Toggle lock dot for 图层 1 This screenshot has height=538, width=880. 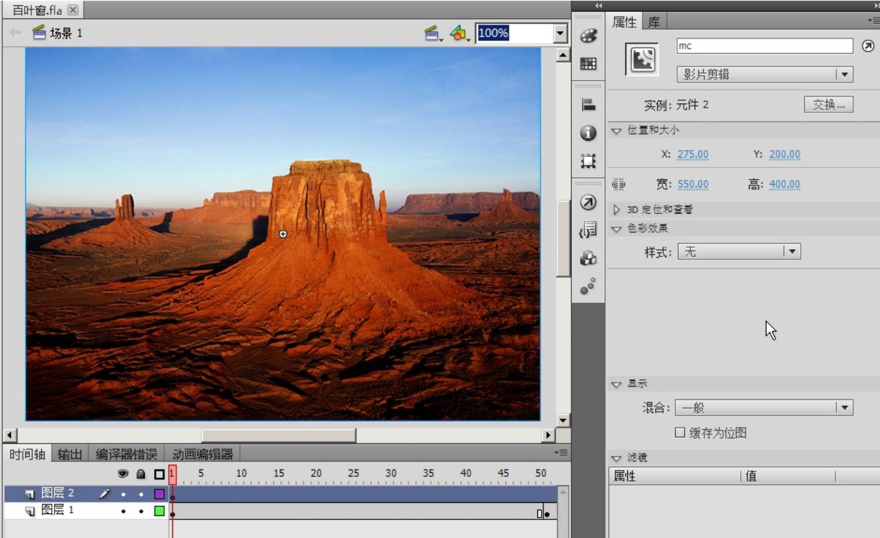click(x=141, y=511)
